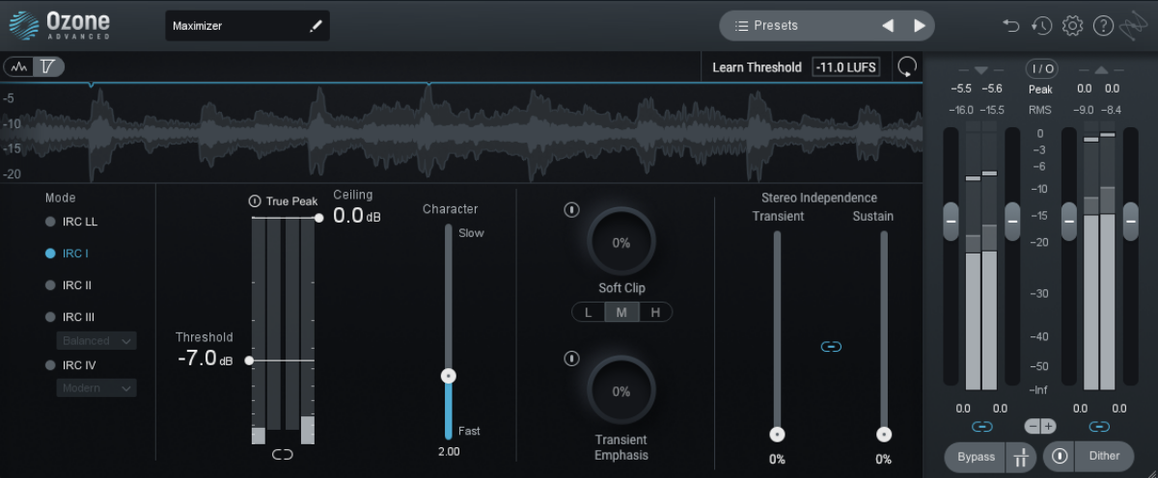Select Soft Clip M setting
The height and width of the screenshot is (478, 1158).
(621, 311)
